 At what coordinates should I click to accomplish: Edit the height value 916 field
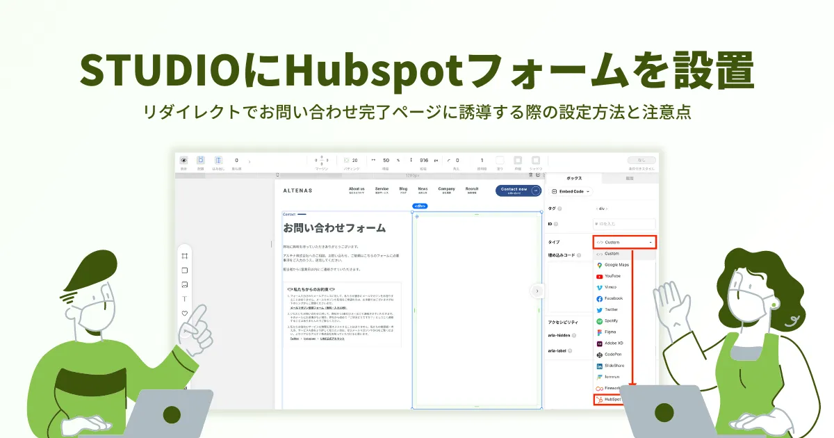(x=424, y=160)
